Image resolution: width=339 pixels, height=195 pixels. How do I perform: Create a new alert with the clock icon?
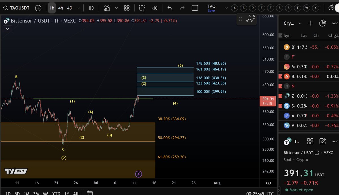click(142, 8)
